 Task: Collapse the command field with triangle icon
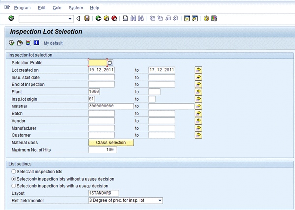pyautogui.click(x=78, y=18)
